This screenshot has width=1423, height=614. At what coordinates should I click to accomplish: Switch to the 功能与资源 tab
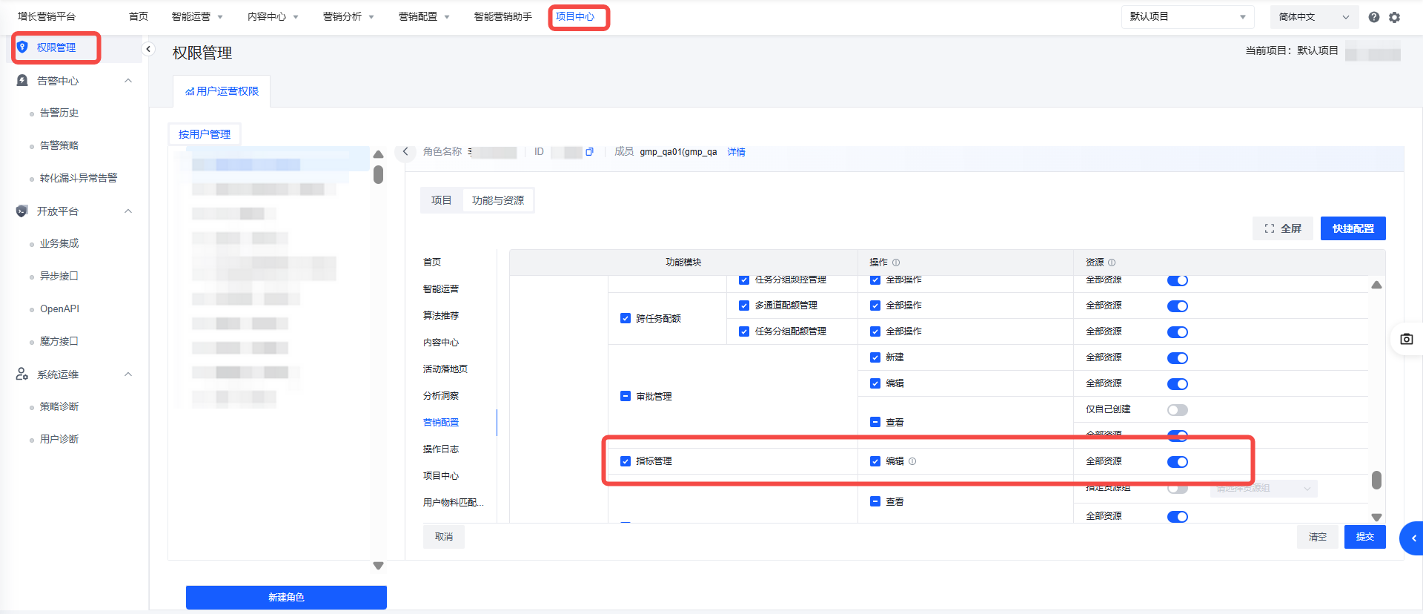[497, 200]
